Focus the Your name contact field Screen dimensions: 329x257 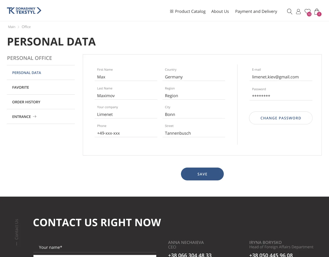click(x=95, y=247)
